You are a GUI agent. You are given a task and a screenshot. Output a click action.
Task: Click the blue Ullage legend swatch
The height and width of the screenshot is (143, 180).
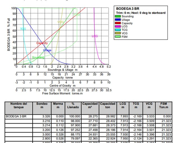(118, 20)
